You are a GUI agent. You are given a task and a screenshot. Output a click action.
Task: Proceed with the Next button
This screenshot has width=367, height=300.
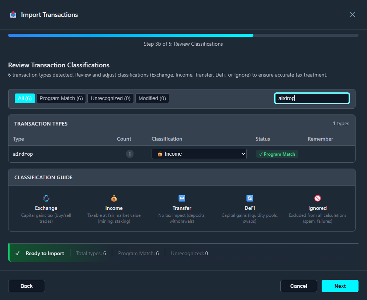(340, 286)
